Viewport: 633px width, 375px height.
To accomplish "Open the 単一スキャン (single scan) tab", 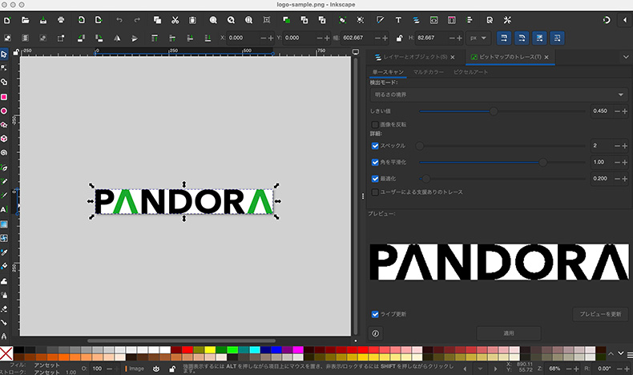I will pyautogui.click(x=388, y=72).
